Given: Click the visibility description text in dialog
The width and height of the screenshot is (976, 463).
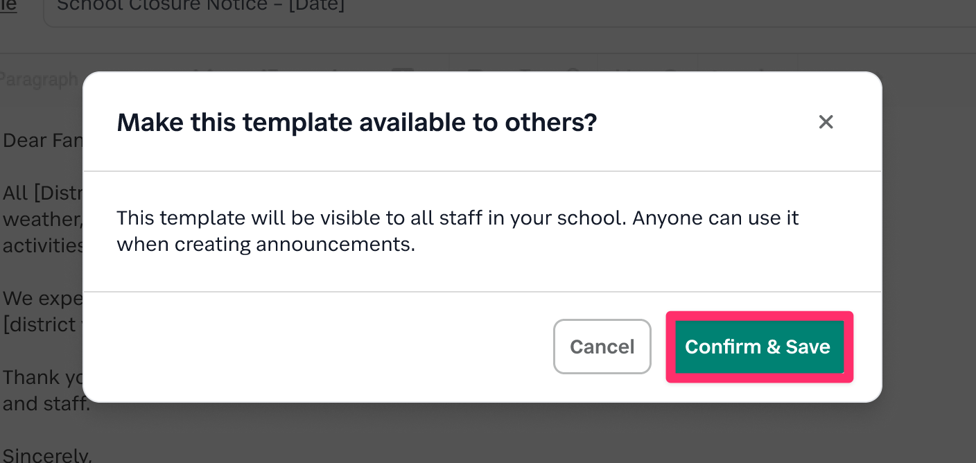Looking at the screenshot, I should [458, 231].
